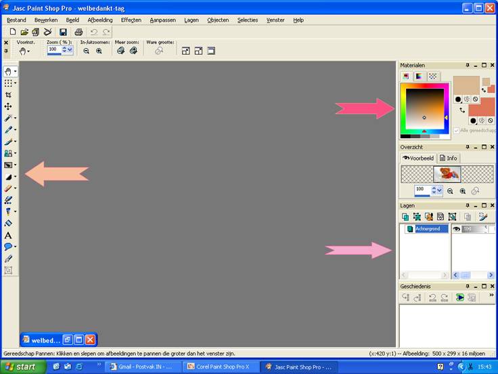Swap foreground and background materials with the arrows
Image resolution: width=498 pixels, height=374 pixels.
coord(462,110)
